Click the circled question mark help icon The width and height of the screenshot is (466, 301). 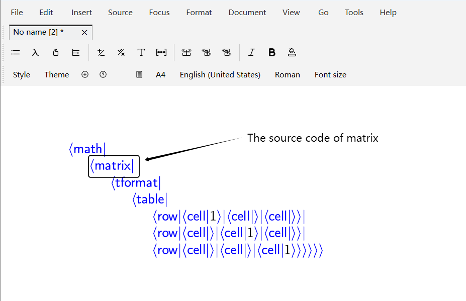(x=103, y=74)
